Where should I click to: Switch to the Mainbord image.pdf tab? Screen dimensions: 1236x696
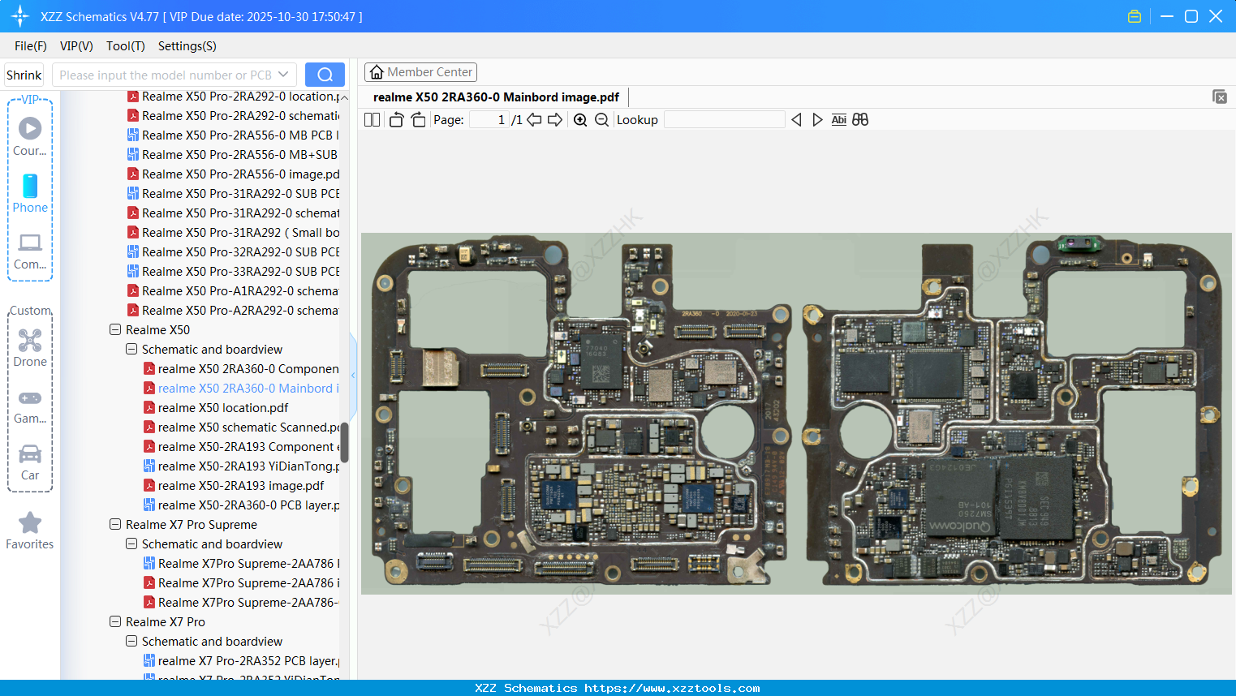point(497,97)
